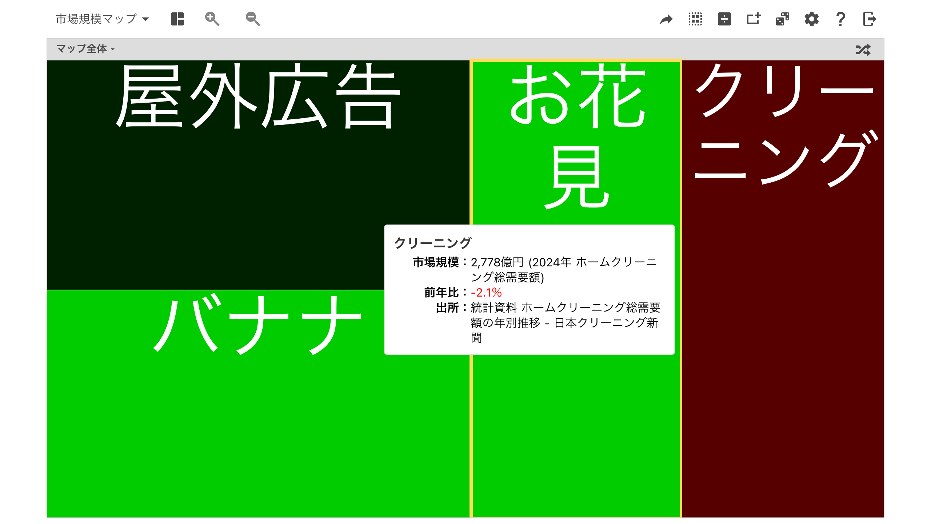Click the add item icon

(x=754, y=19)
